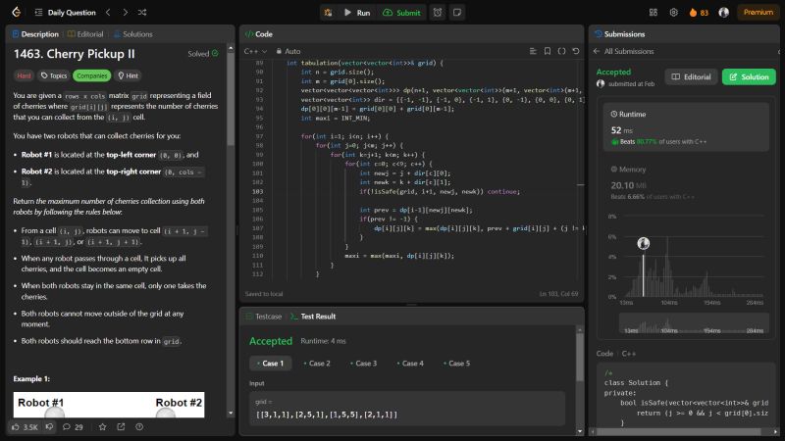Viewport: 785px width, 441px height.
Task: Click 'Ln 103, Col 69' status text
Action: click(x=558, y=294)
